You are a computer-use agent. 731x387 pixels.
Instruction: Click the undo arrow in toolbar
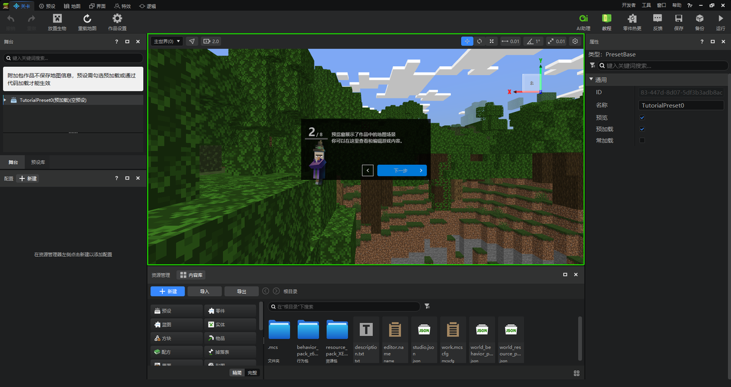(x=11, y=19)
